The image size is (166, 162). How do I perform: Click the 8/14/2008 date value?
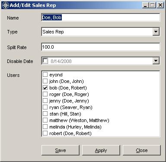[61, 61]
